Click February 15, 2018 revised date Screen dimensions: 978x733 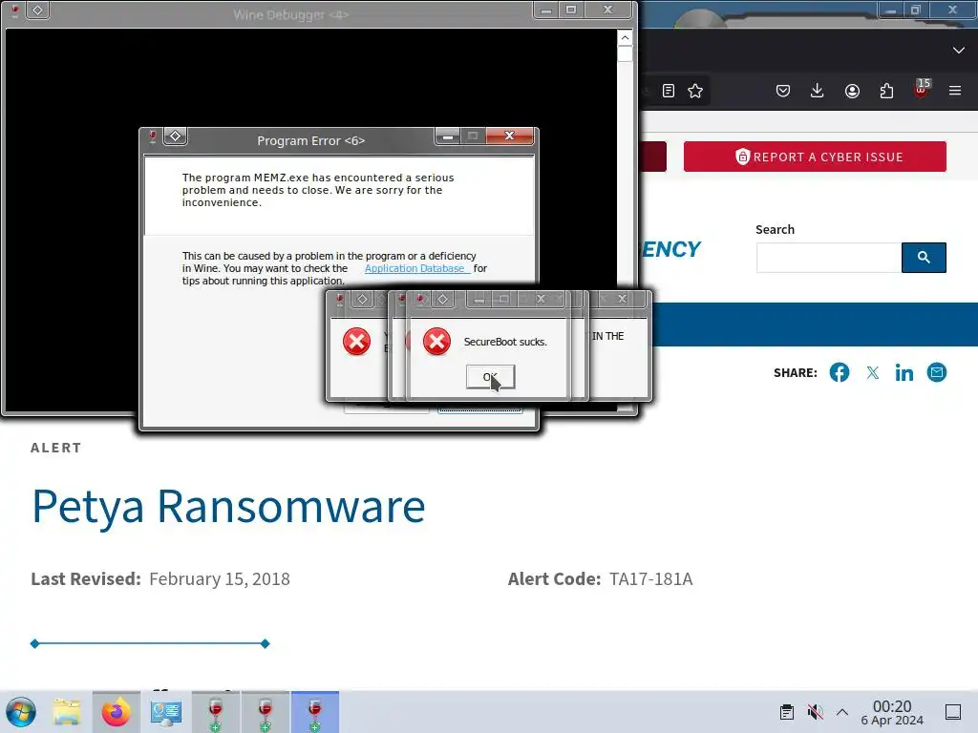click(x=220, y=579)
